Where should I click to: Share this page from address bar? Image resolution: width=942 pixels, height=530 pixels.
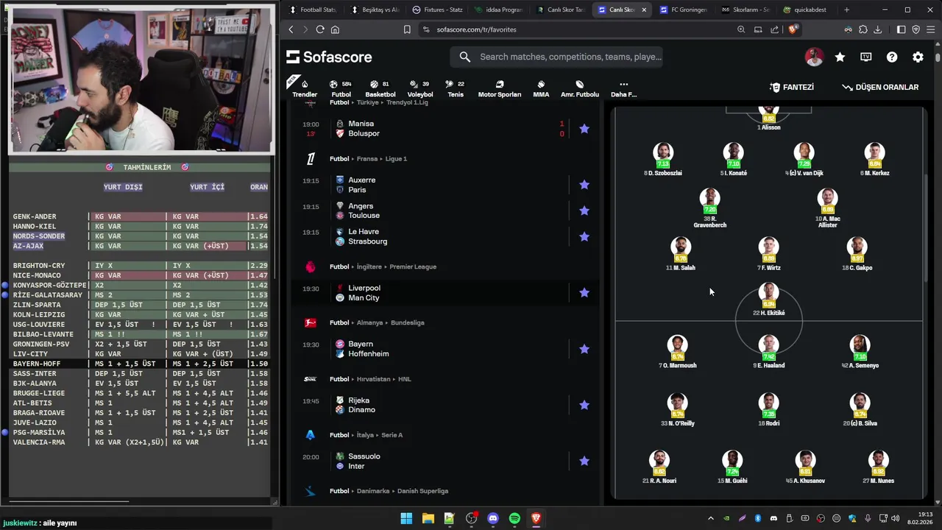coord(775,29)
